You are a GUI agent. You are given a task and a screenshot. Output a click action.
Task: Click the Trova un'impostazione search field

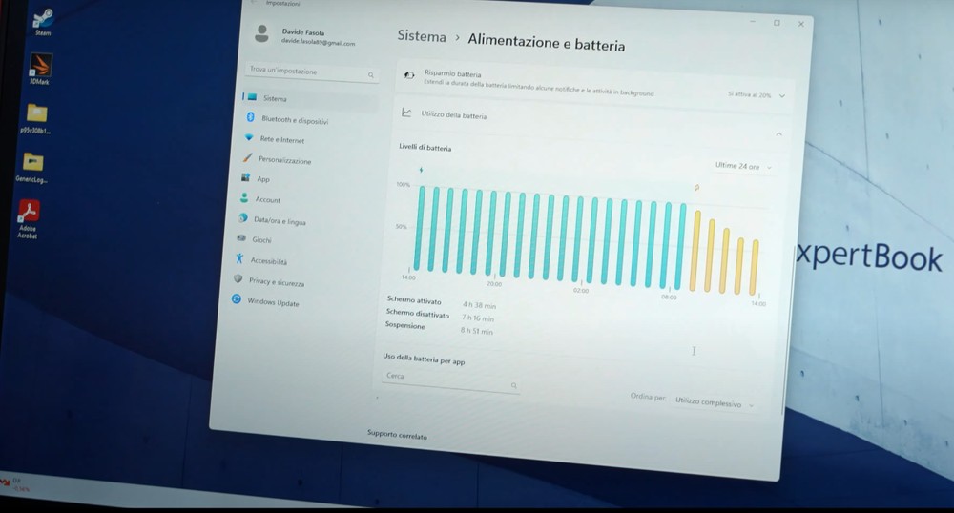click(x=312, y=72)
